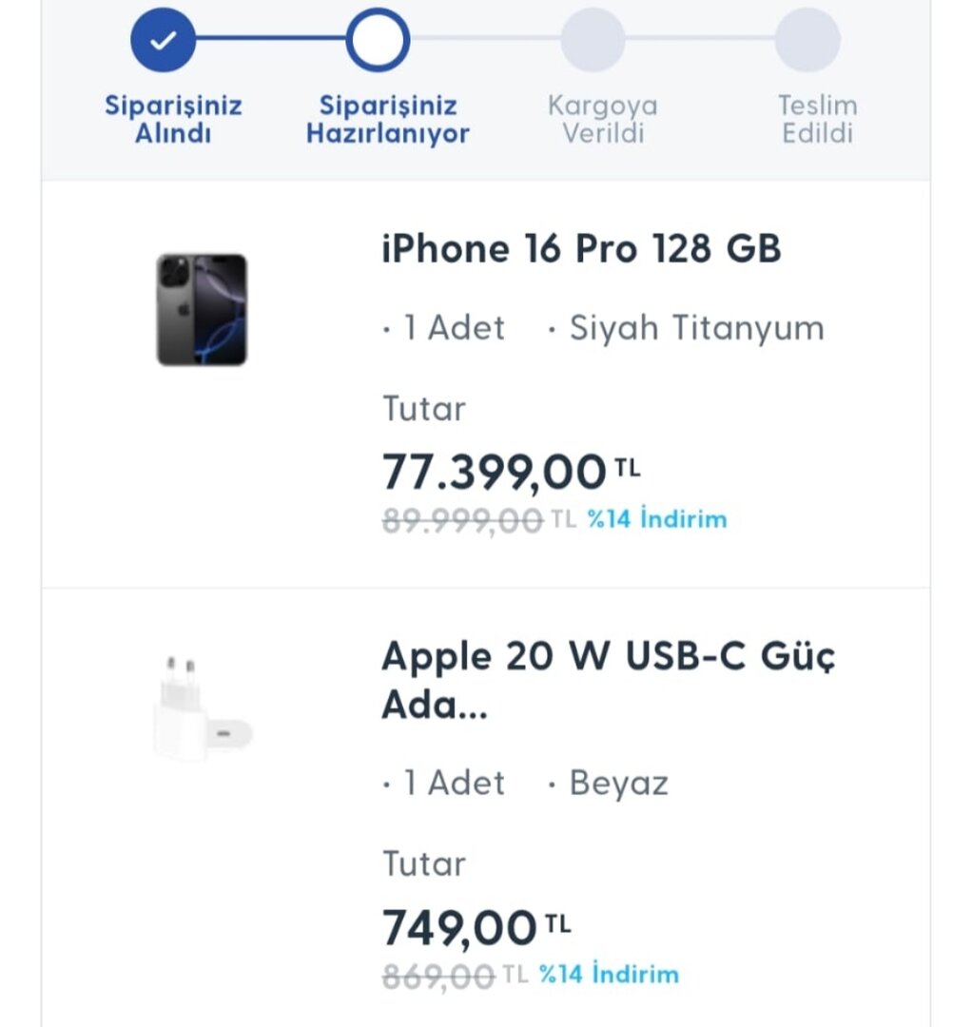Viewport: 972px width, 1027px height.
Task: Click the crossed-out 89.999,00 TL price
Action: pyautogui.click(x=462, y=521)
